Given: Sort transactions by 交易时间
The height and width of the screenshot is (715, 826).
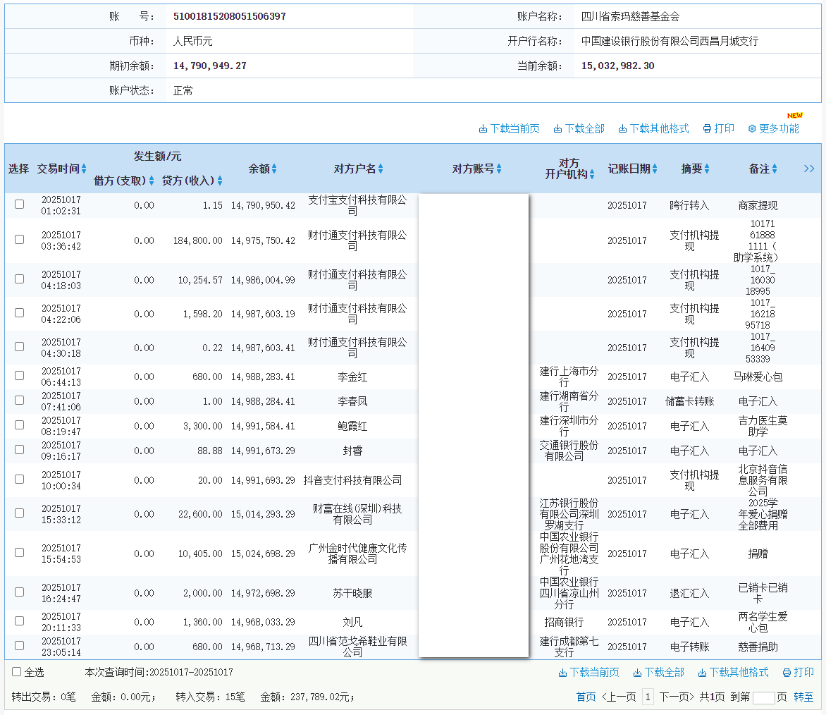Looking at the screenshot, I should coord(62,169).
